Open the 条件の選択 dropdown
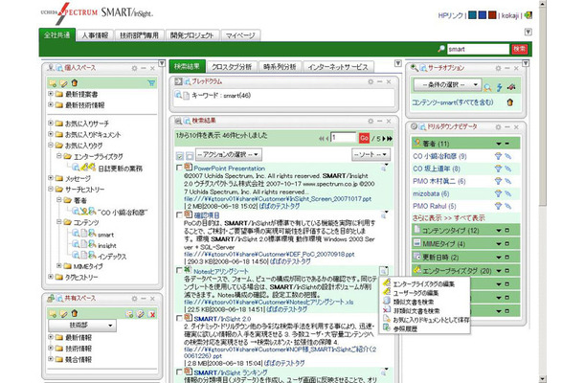This screenshot has height=383, width=584. (447, 85)
